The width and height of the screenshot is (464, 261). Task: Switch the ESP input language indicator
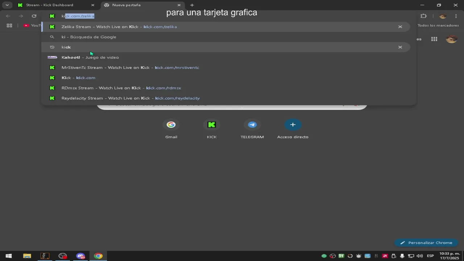click(430, 256)
